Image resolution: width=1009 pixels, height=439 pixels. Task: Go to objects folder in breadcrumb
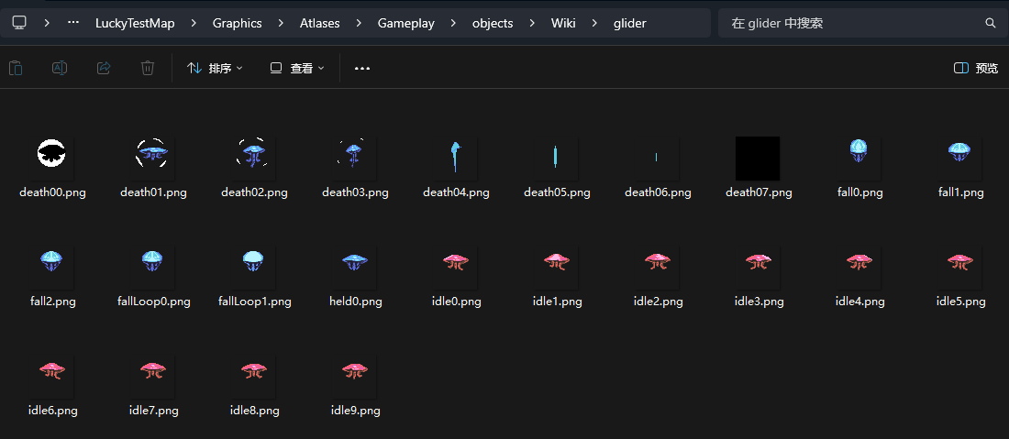[x=493, y=23]
